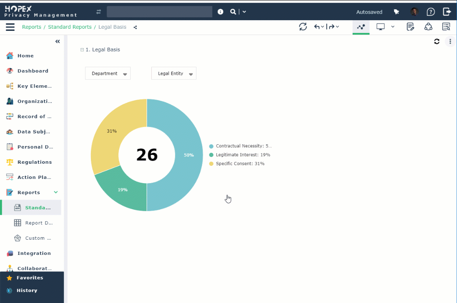Click the info icon beside search field
Image resolution: width=457 pixels, height=303 pixels.
pyautogui.click(x=220, y=12)
